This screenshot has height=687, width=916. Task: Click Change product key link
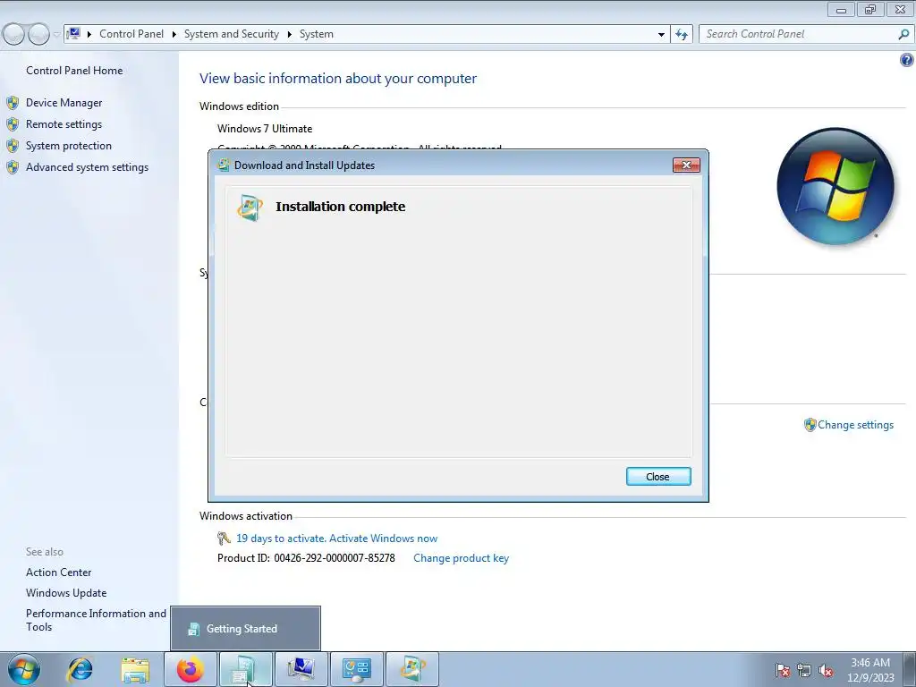point(461,558)
